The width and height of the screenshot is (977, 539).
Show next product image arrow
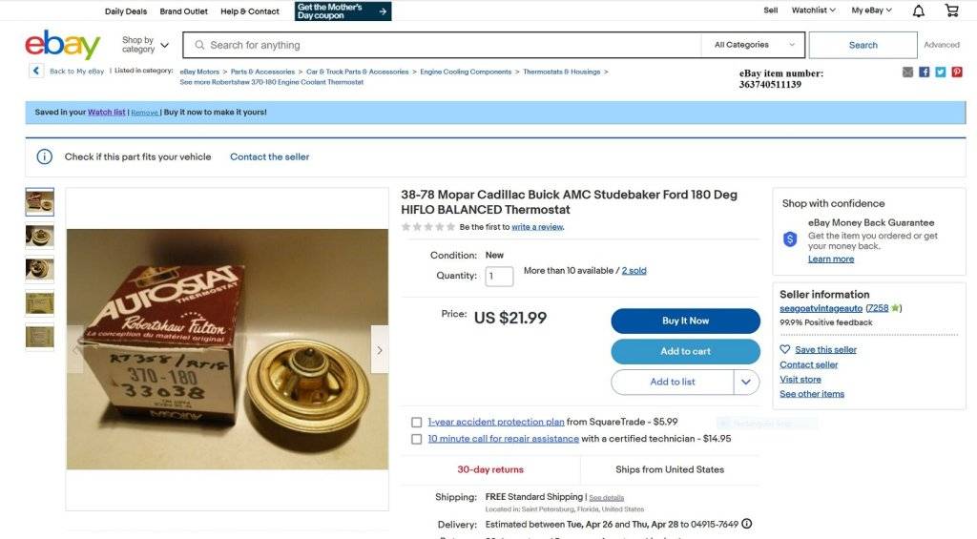click(380, 350)
